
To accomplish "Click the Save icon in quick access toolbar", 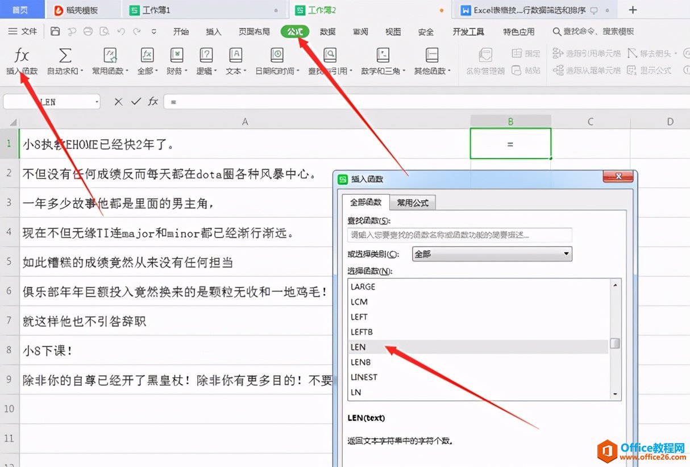I will (55, 32).
